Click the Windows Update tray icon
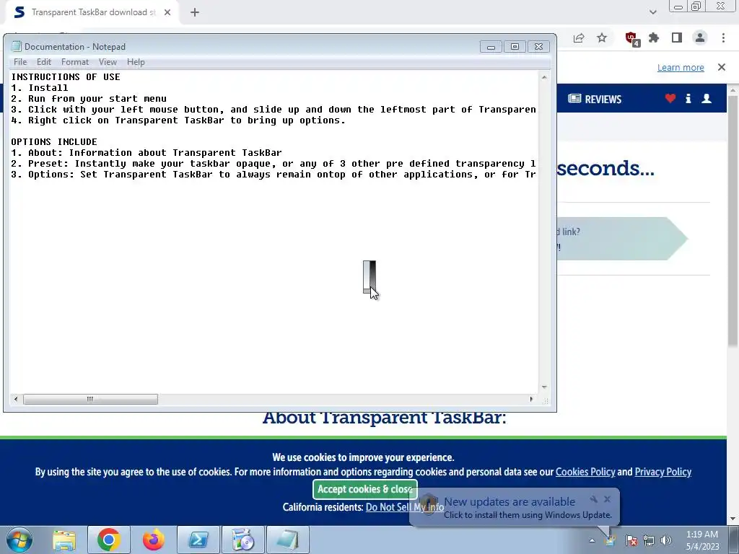739x554 pixels. [x=611, y=540]
